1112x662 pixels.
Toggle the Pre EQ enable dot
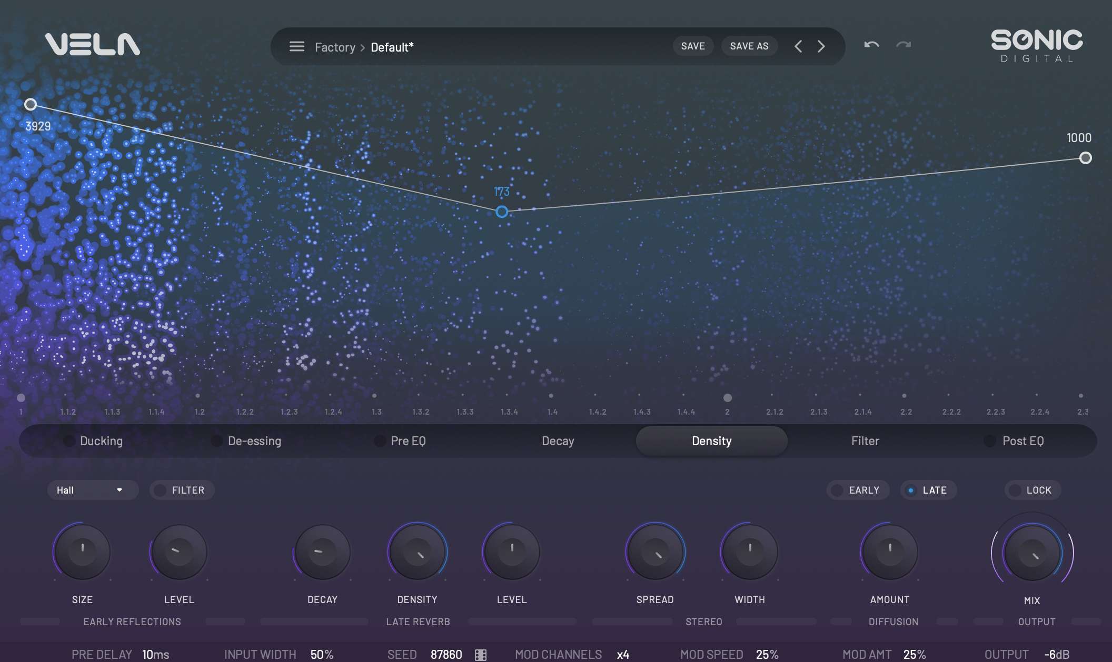click(380, 441)
